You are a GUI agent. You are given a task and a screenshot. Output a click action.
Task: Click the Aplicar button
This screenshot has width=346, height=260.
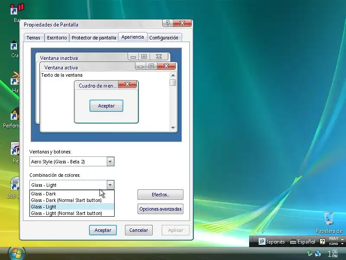[x=176, y=230]
